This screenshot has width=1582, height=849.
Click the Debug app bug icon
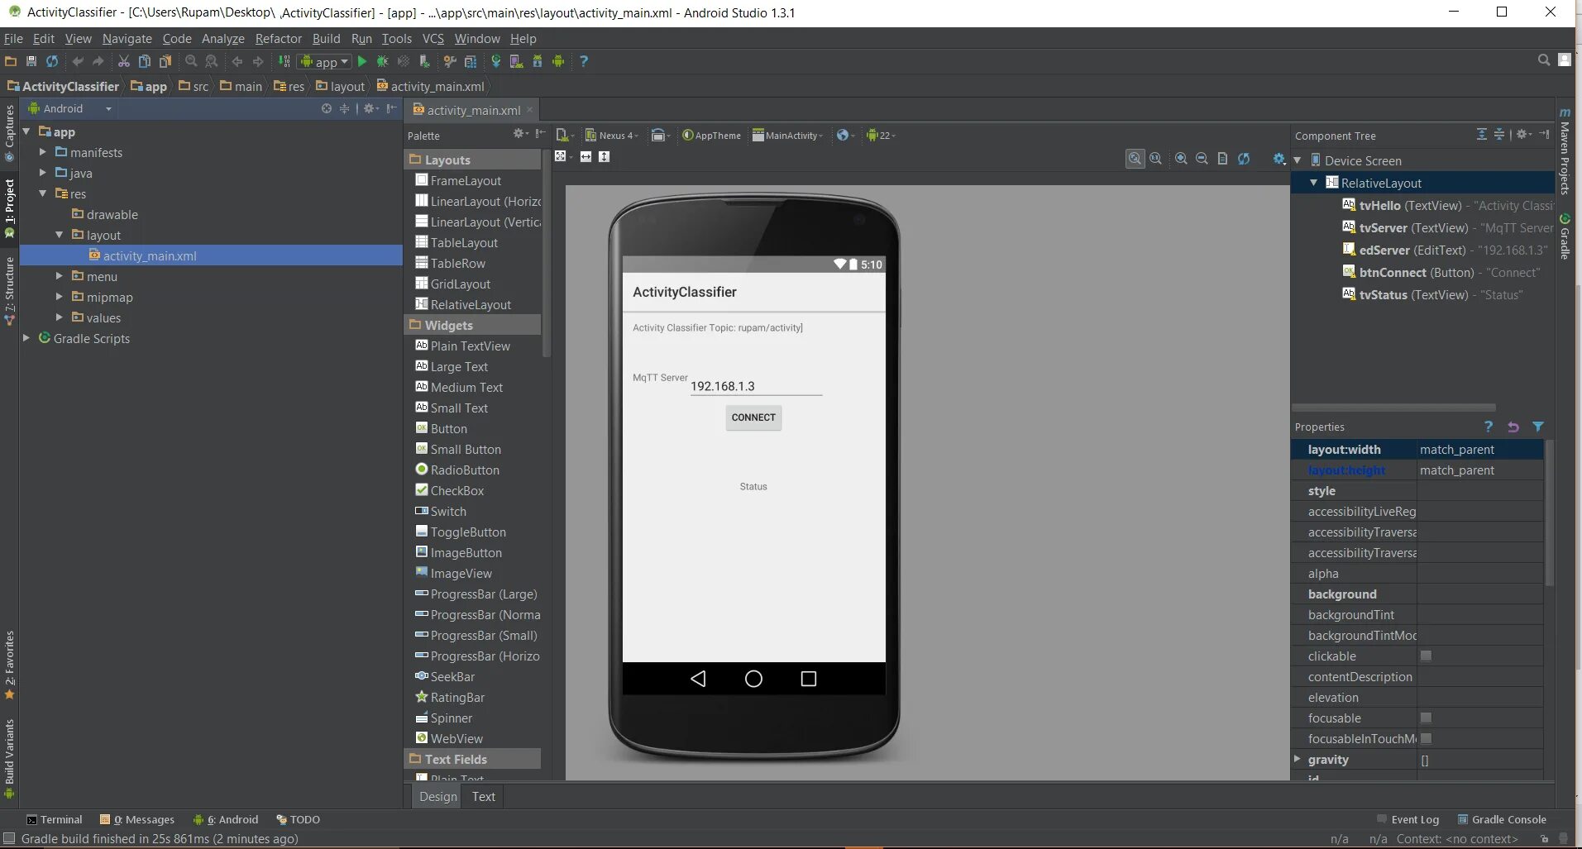(382, 61)
